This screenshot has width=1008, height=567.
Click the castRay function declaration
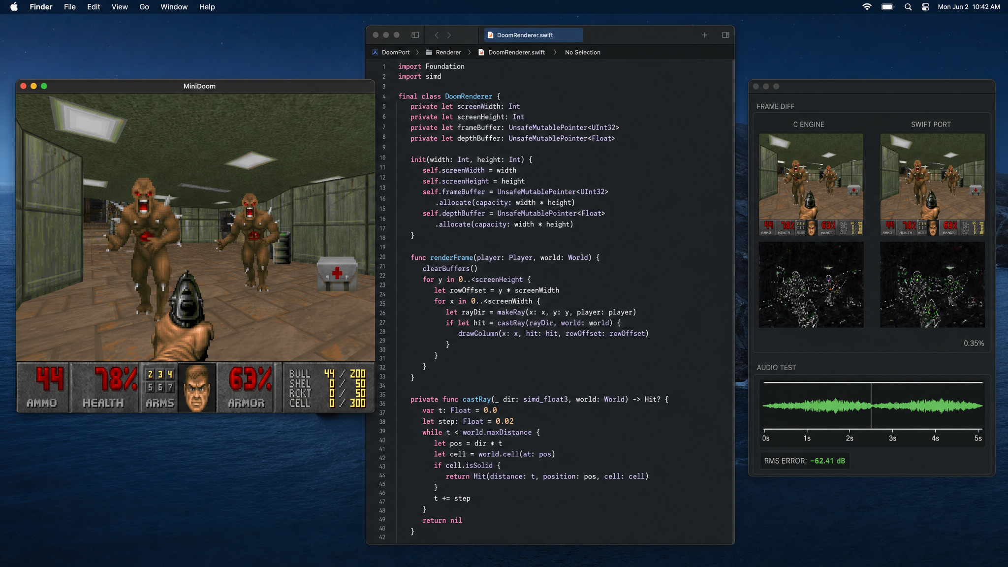539,400
